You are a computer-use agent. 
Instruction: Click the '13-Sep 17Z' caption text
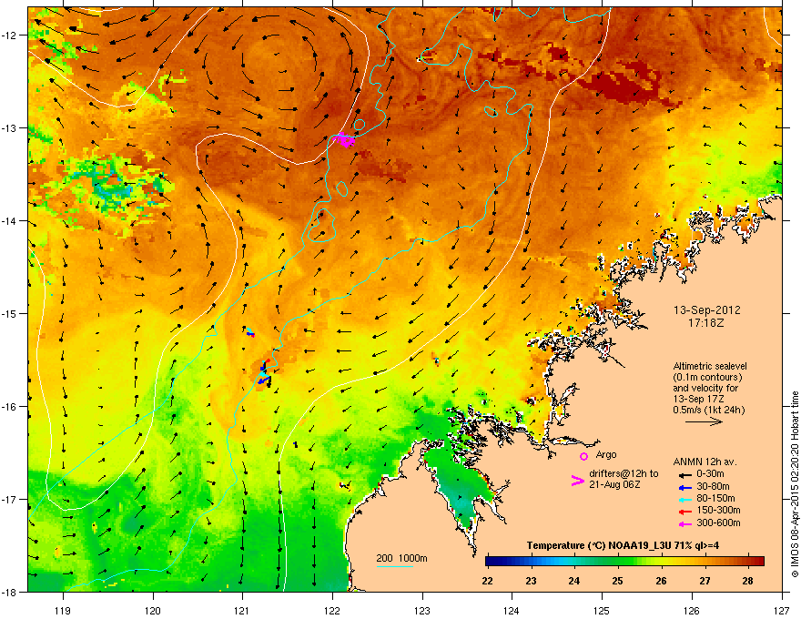[696, 399]
